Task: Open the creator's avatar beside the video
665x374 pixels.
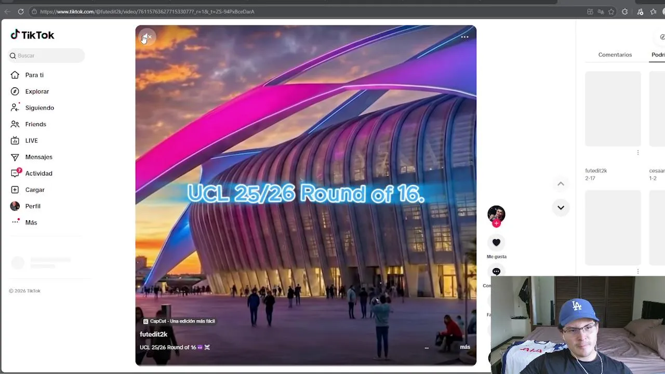Action: (496, 215)
